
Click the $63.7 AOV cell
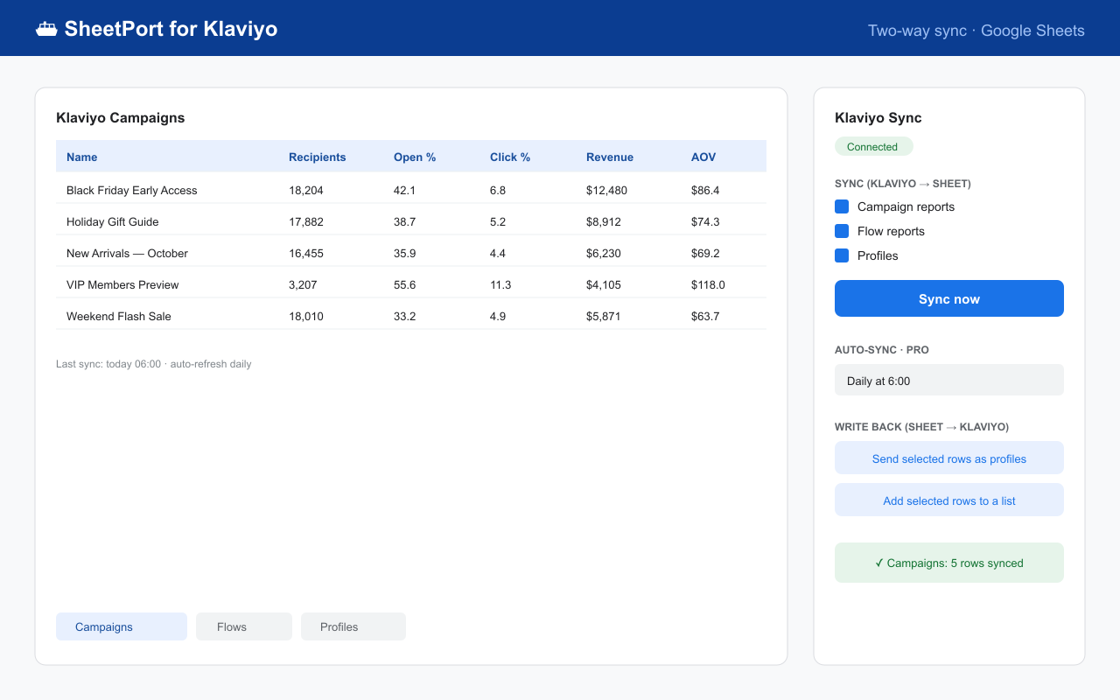(705, 316)
